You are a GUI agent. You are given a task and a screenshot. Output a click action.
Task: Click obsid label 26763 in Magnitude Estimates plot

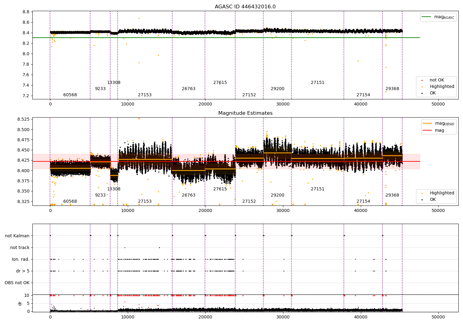click(189, 195)
